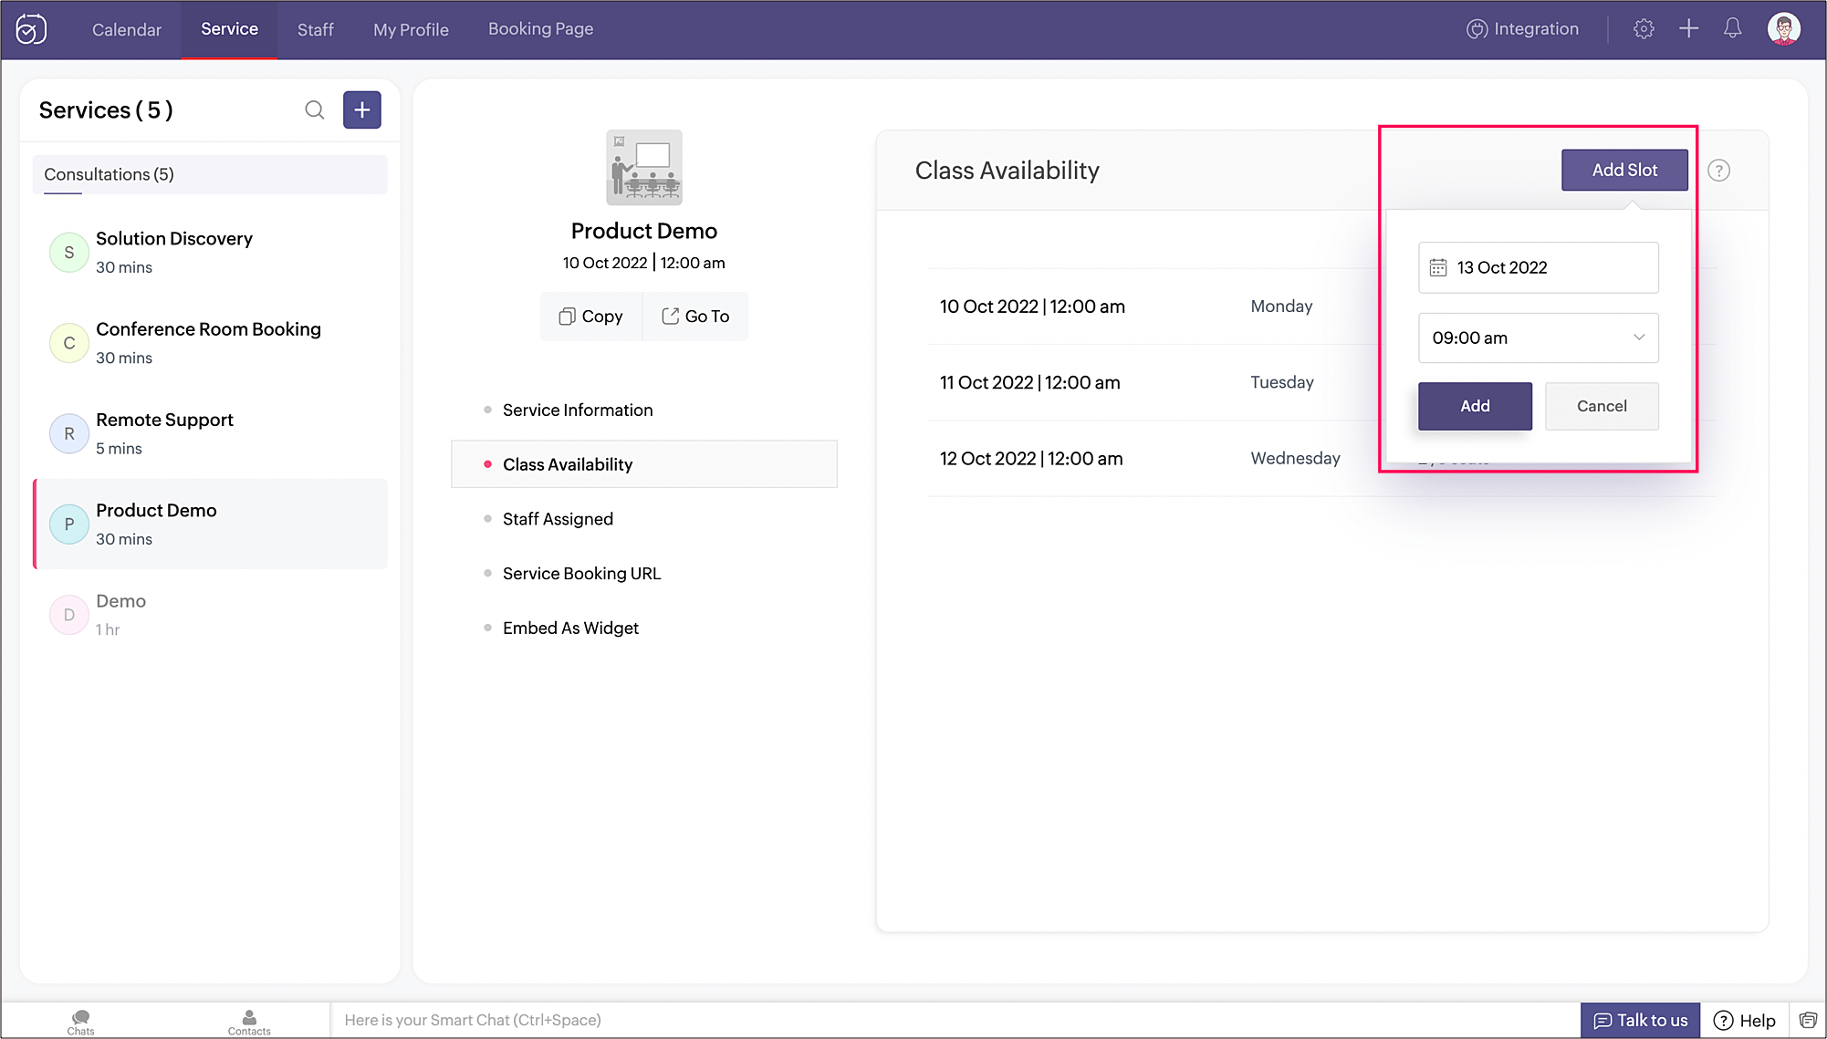Open the settings gear icon

[x=1644, y=29]
